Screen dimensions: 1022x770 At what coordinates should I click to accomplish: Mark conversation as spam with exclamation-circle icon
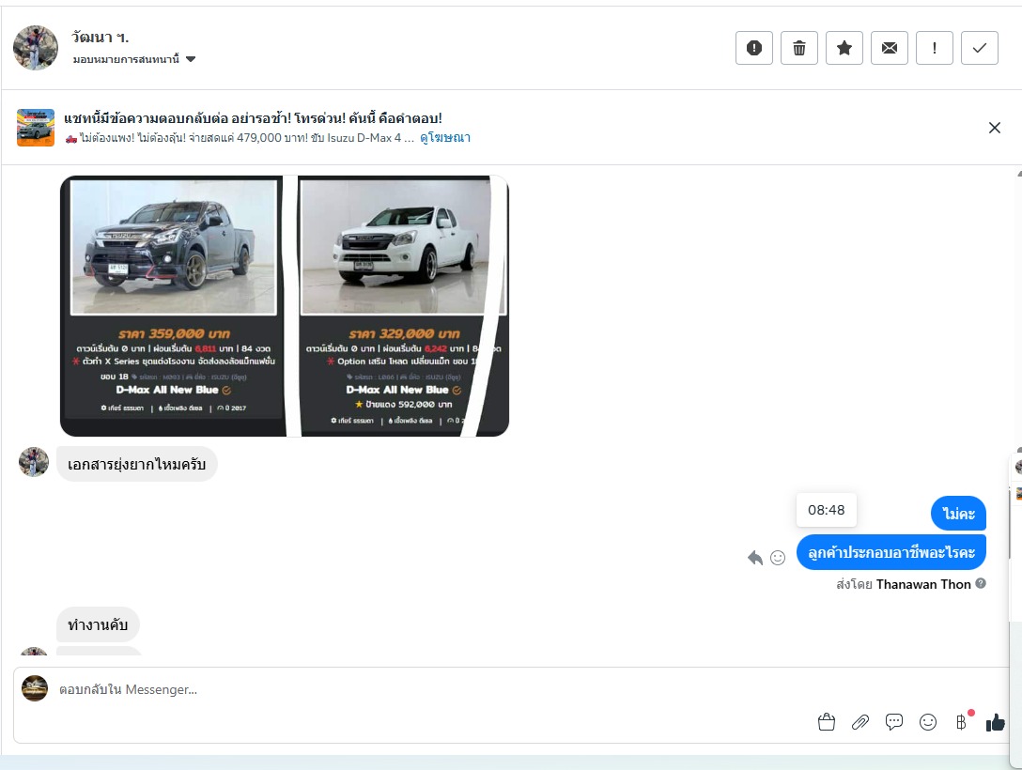(x=754, y=48)
